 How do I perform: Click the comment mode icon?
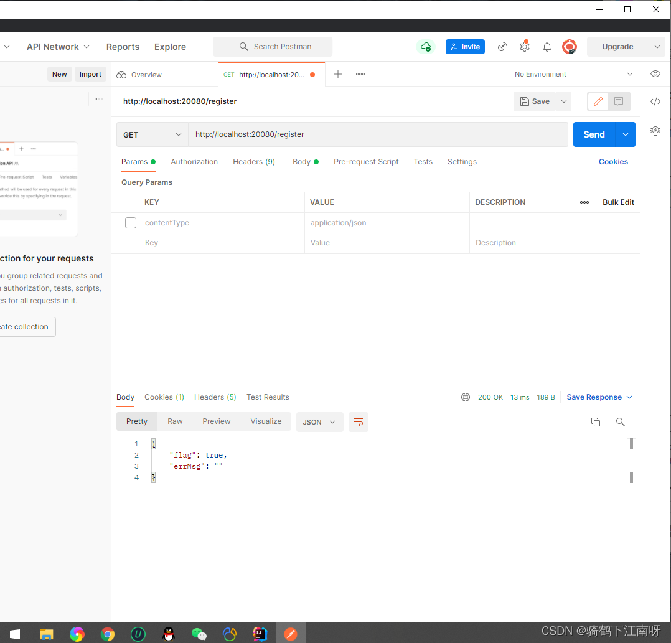[x=618, y=101]
